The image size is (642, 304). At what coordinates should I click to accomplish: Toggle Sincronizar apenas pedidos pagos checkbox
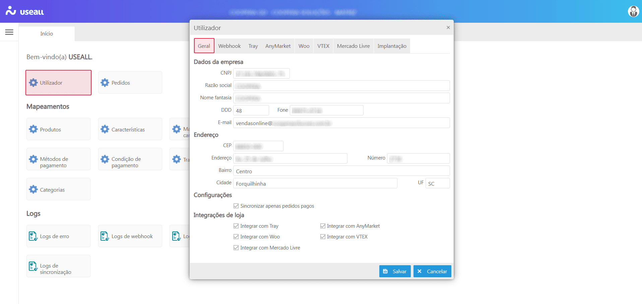tap(236, 206)
